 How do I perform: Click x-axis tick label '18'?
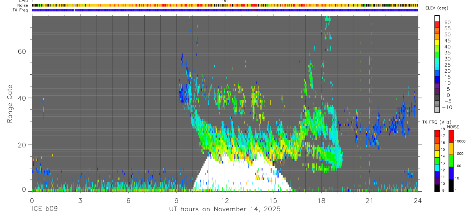321,201
